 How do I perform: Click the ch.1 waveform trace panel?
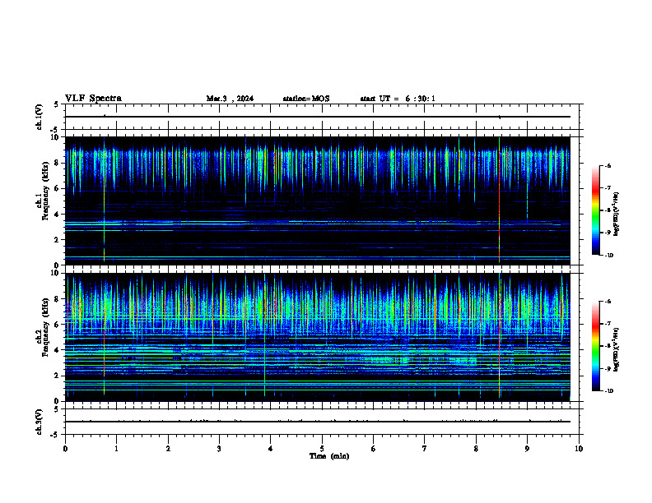click(322, 117)
